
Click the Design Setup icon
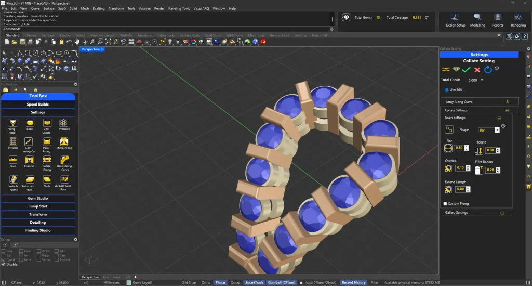455,18
